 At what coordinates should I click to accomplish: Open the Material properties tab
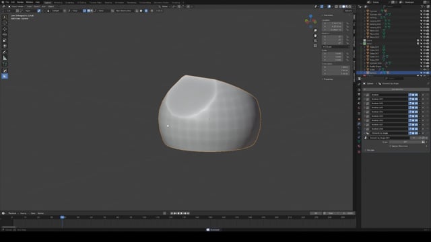(x=359, y=147)
